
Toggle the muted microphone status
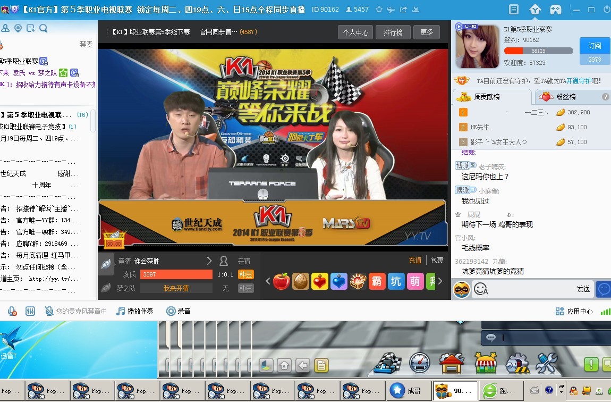pyautogui.click(x=76, y=311)
